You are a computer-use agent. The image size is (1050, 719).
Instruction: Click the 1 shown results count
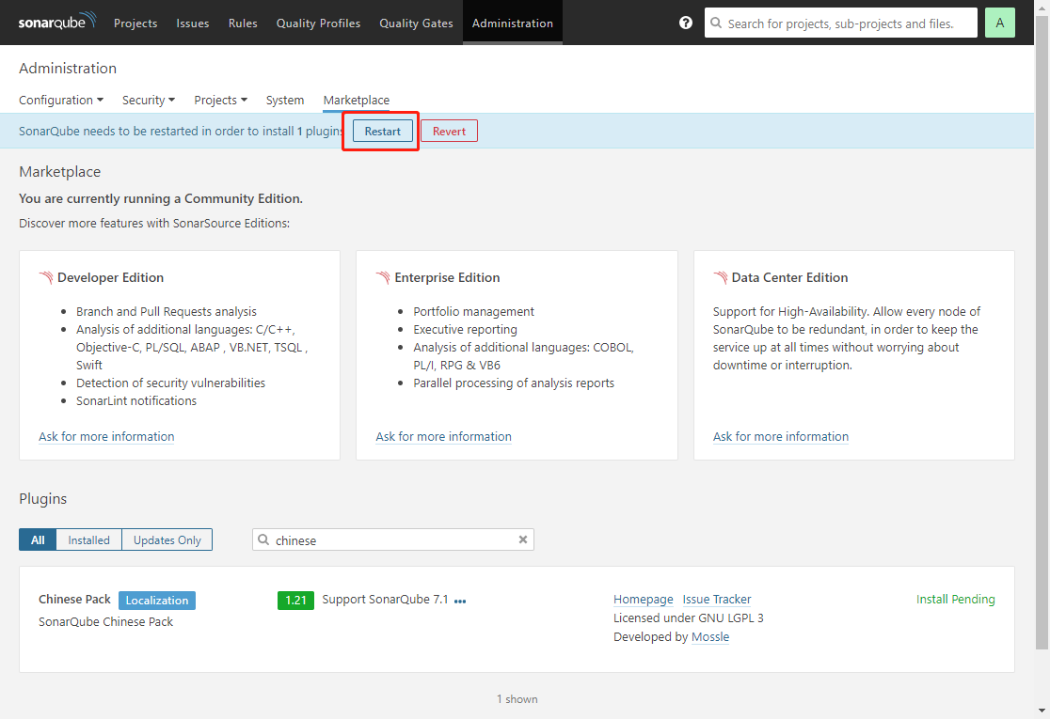click(517, 699)
